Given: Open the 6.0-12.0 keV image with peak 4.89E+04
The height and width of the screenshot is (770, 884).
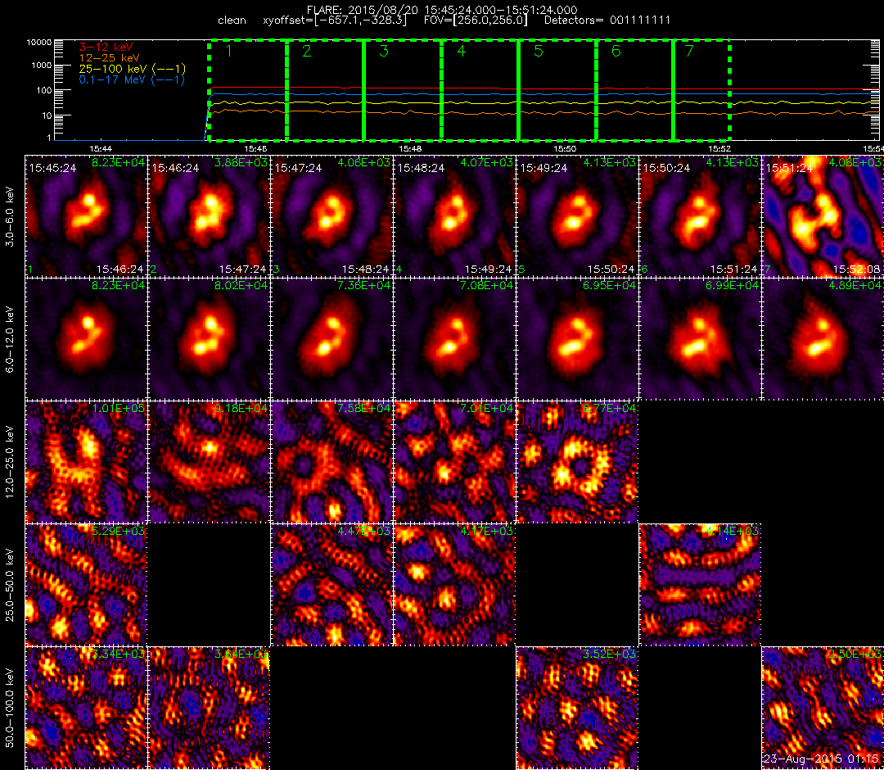Looking at the screenshot, I should pos(823,339).
